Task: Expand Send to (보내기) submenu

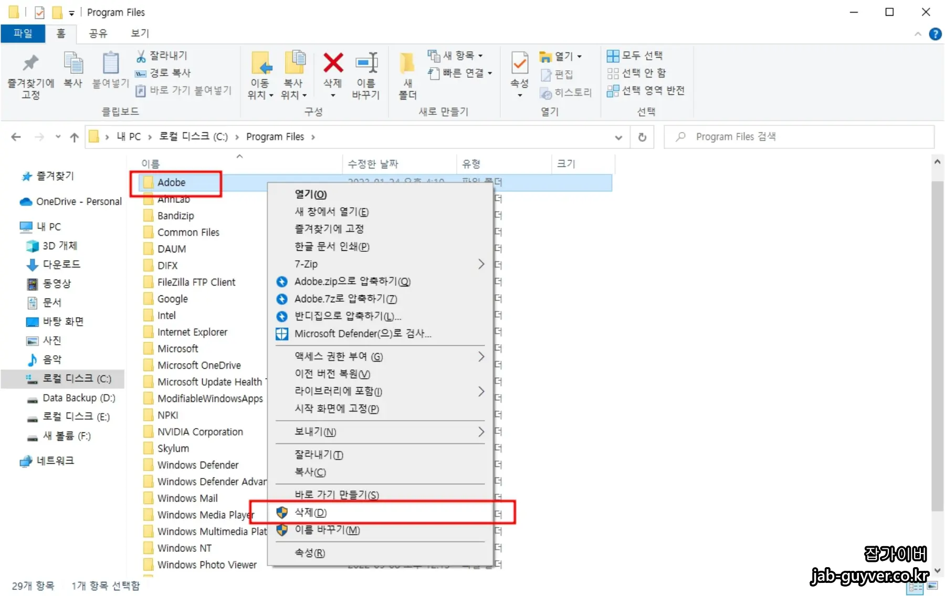Action: coord(481,432)
